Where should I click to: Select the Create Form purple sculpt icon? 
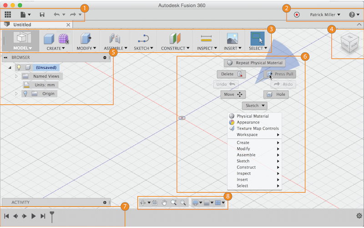click(x=63, y=39)
